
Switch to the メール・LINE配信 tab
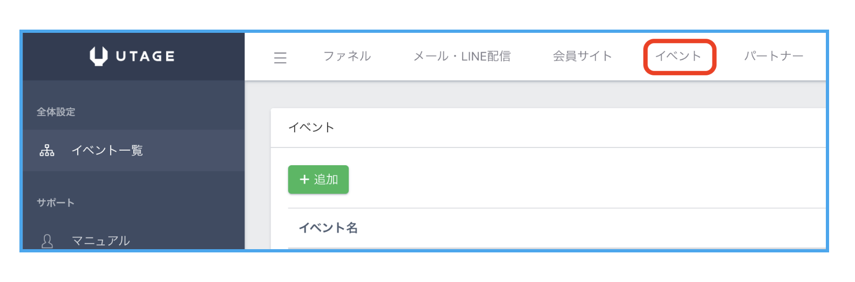pyautogui.click(x=462, y=57)
